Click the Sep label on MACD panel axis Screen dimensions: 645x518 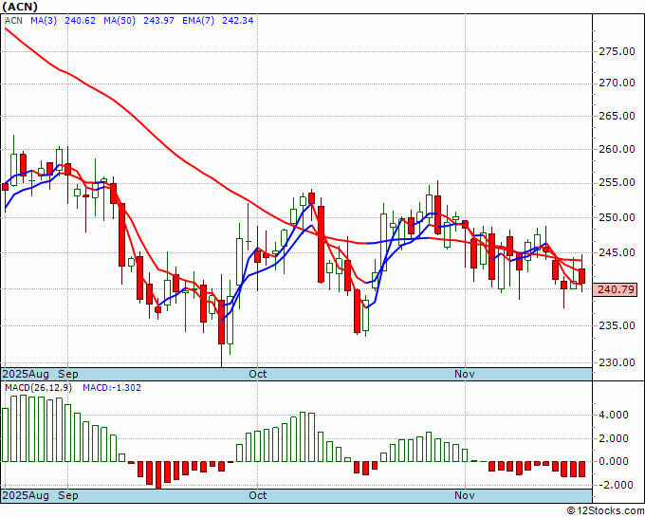(68, 495)
